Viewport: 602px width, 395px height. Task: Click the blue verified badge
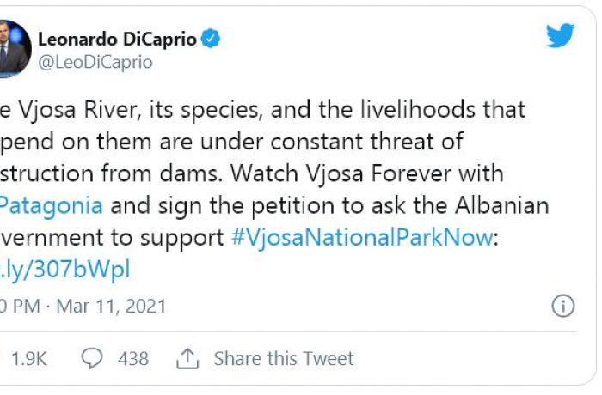[x=211, y=39]
